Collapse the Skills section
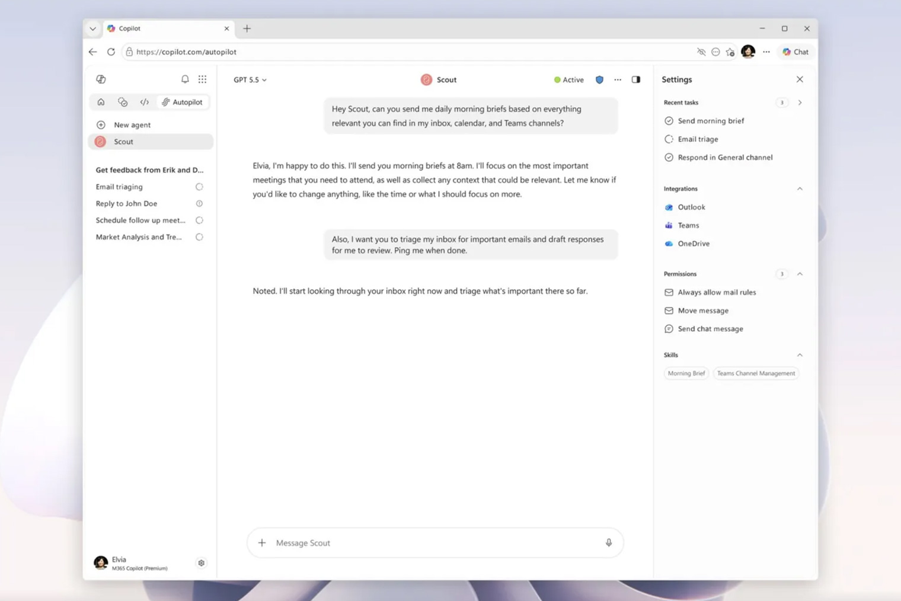 800,355
